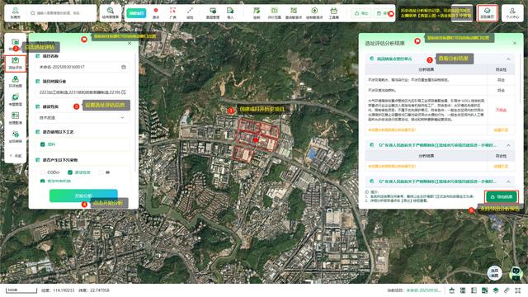528x297 pixels.
Task: Click the green layers stack status bar icon
Action: point(496,290)
